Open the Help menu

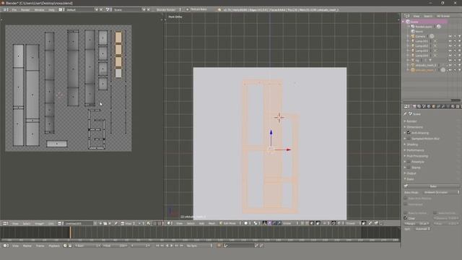tap(51, 9)
